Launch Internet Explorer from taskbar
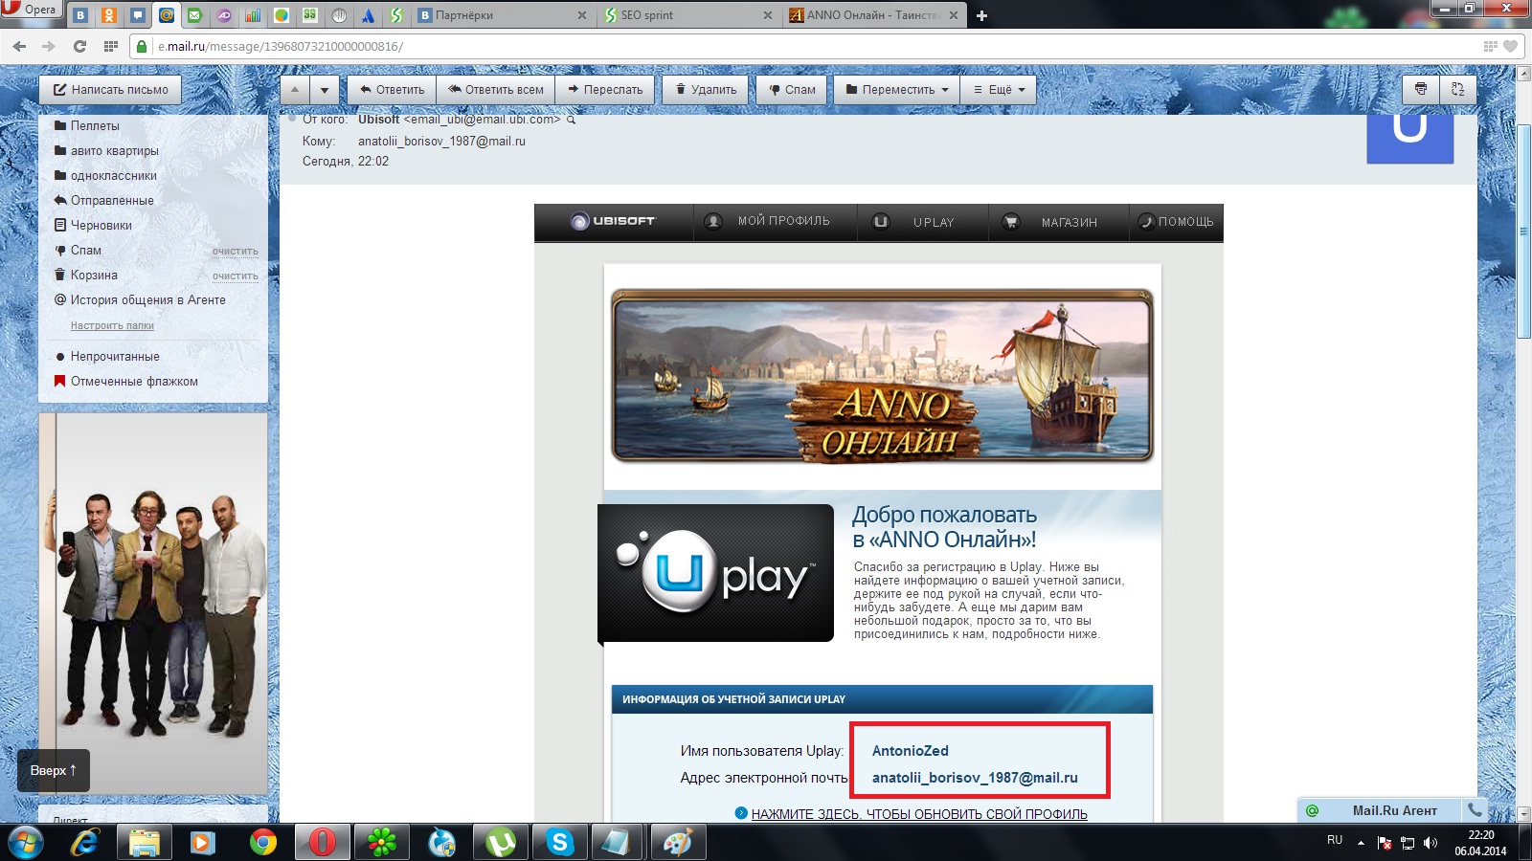 85,843
